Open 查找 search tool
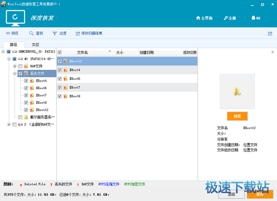Viewport: 277px width, 201px height. [36, 33]
